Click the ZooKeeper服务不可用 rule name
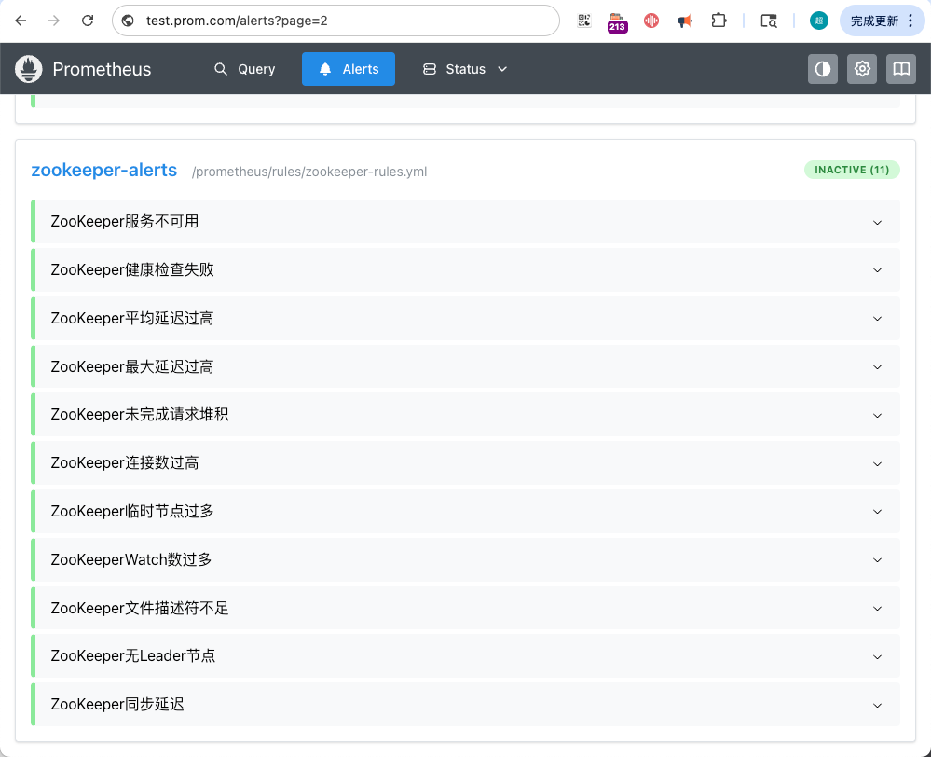The height and width of the screenshot is (757, 931). click(x=125, y=222)
